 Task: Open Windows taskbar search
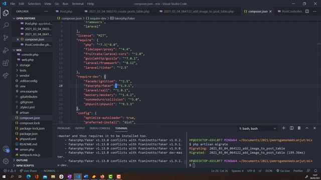pyautogui.click(x=12, y=176)
